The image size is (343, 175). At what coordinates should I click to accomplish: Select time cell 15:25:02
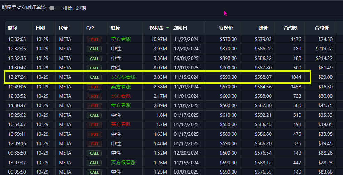point(17,115)
